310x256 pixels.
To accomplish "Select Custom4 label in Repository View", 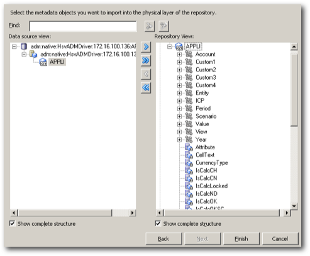I will [206, 85].
